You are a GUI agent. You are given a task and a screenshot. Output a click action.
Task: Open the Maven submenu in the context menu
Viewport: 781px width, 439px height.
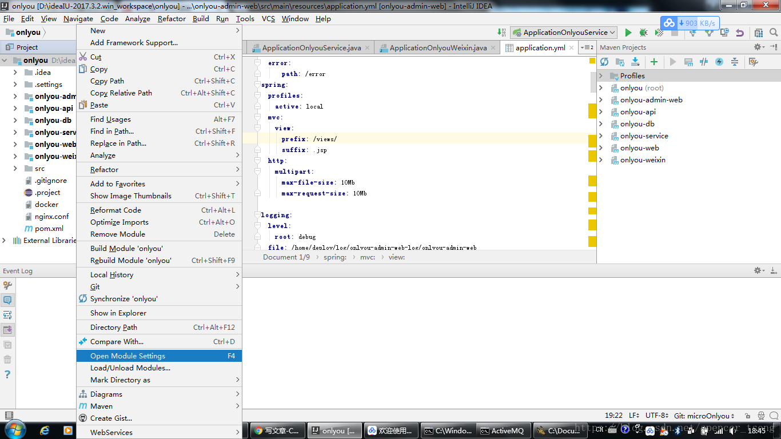[x=159, y=406]
